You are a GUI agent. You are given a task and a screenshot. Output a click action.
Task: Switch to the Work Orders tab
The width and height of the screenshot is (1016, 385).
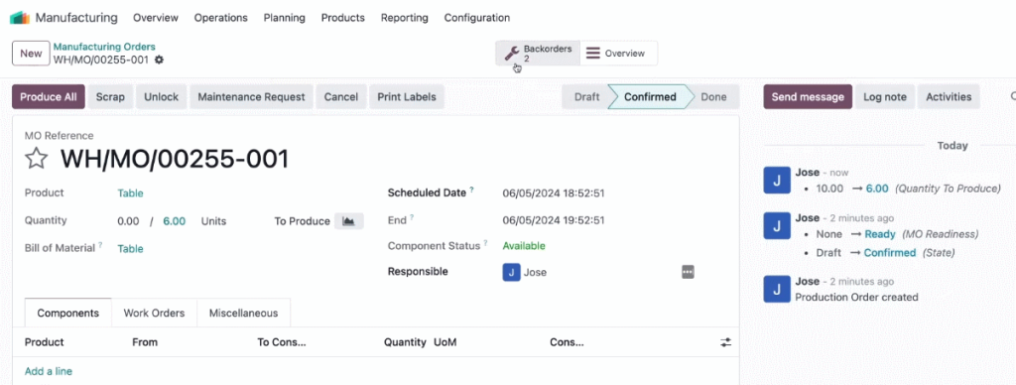tap(154, 313)
